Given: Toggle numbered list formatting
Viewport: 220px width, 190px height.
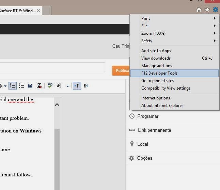Looking at the screenshot, I should point(13,86).
